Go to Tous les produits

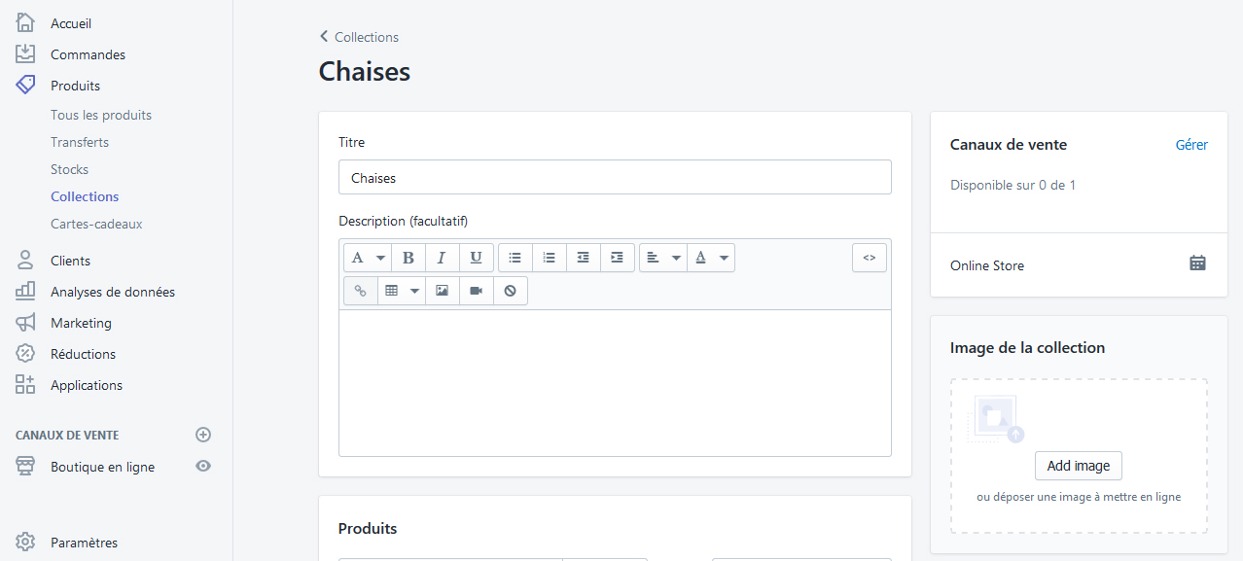pyautogui.click(x=101, y=115)
